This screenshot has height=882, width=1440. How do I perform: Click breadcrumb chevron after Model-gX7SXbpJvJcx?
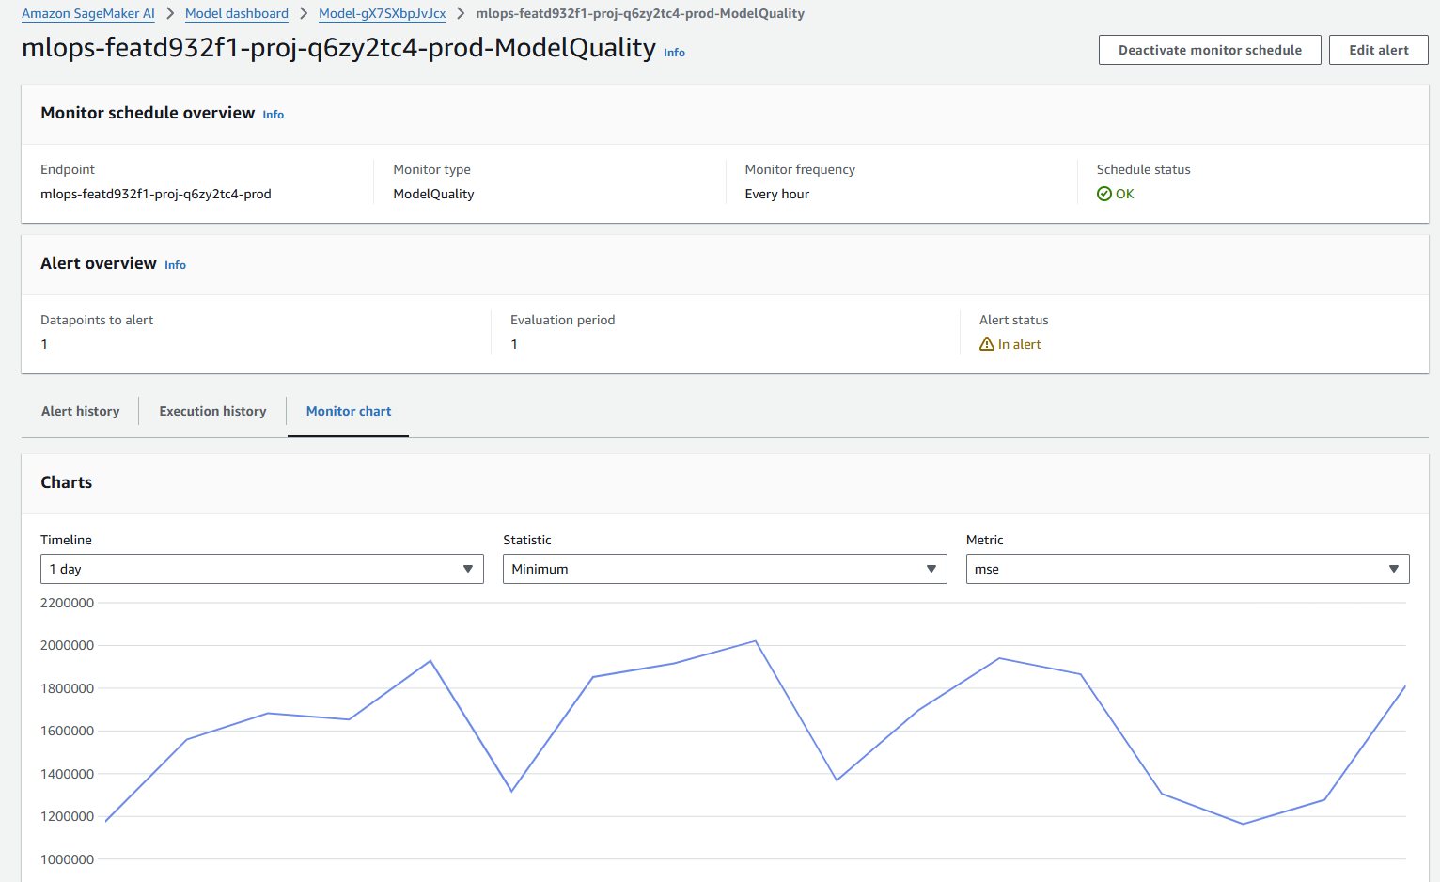coord(462,14)
